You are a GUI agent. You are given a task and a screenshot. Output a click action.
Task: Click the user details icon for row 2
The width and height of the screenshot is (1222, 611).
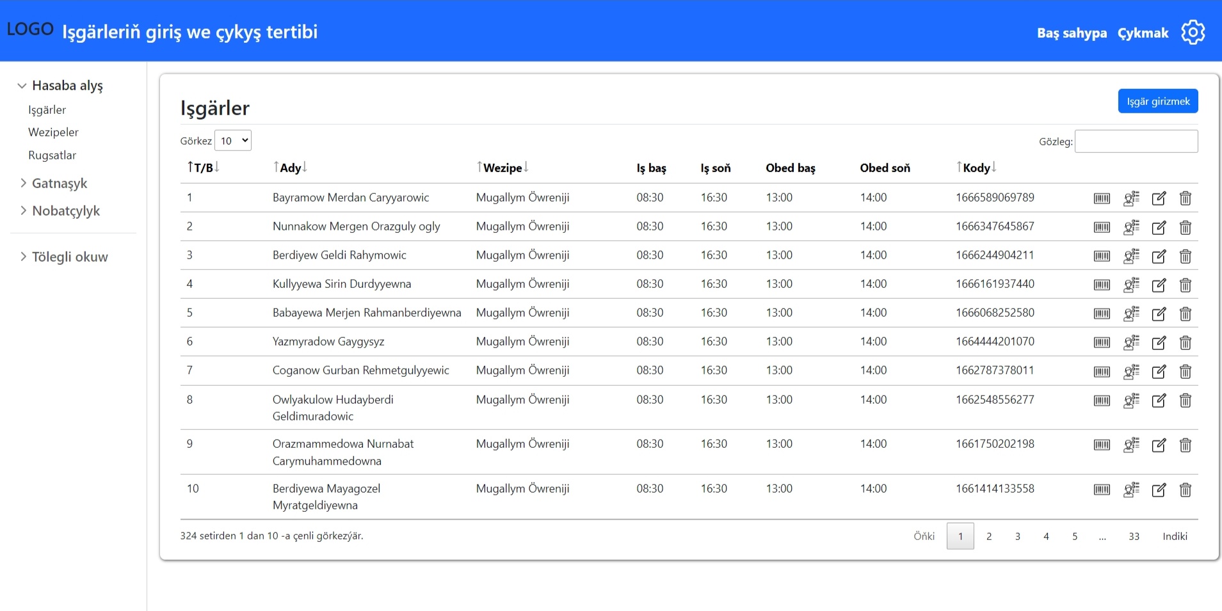pos(1131,227)
